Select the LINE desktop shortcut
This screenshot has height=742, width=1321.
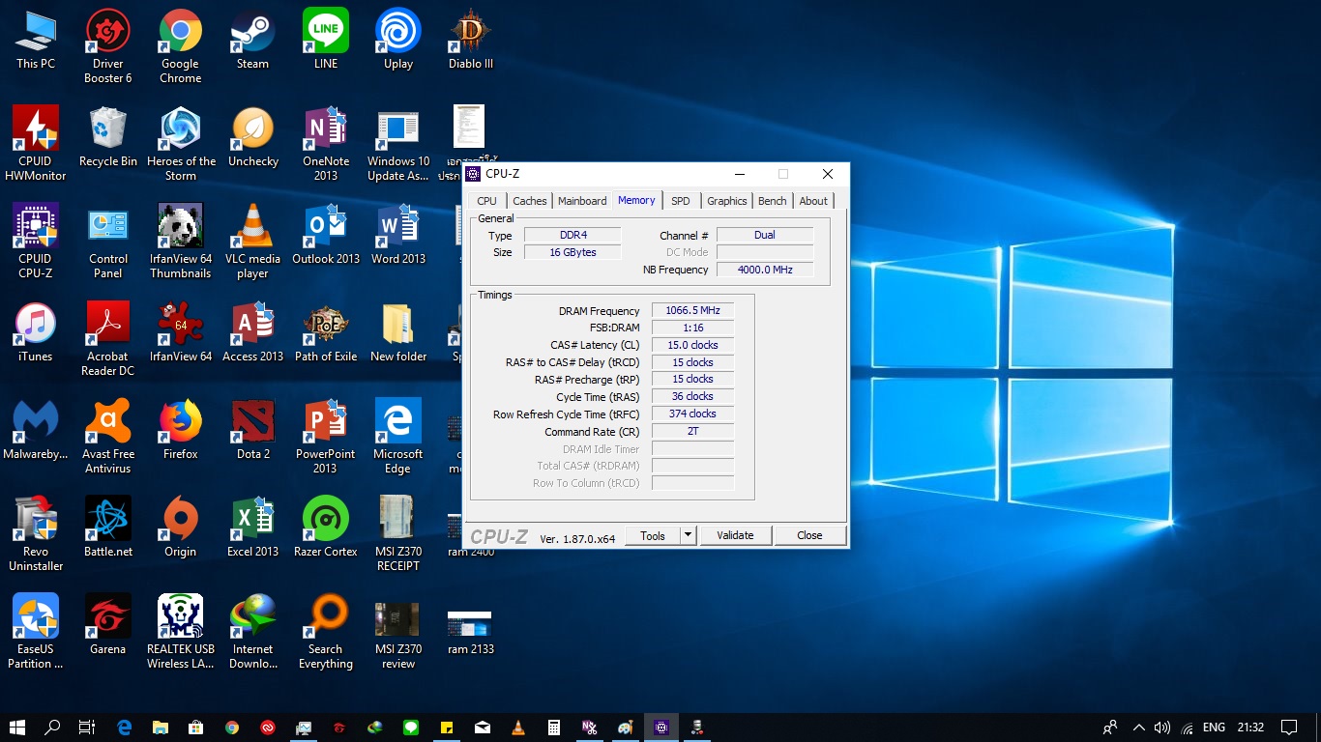326,40
